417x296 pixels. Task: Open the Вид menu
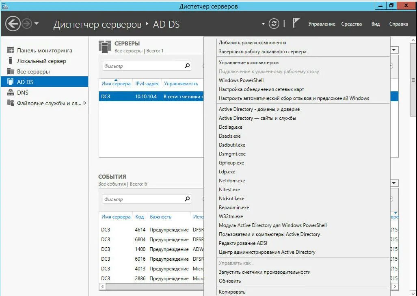pos(375,24)
